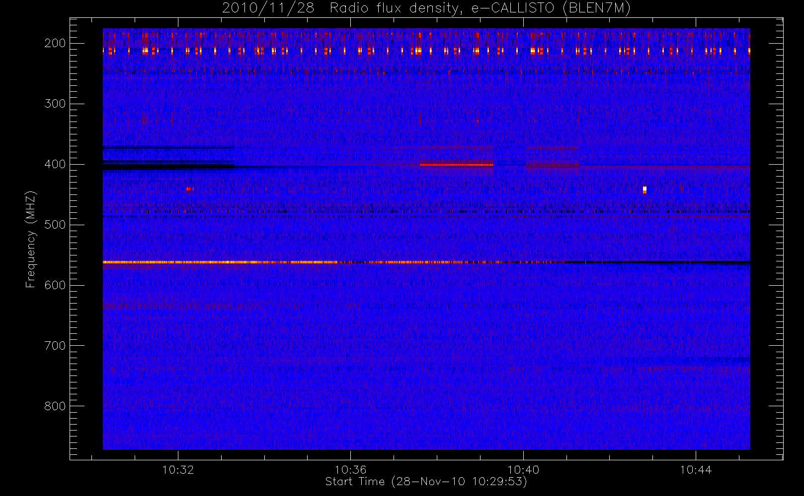
Task: Click the 10:44 time tick label
Action: coord(696,470)
